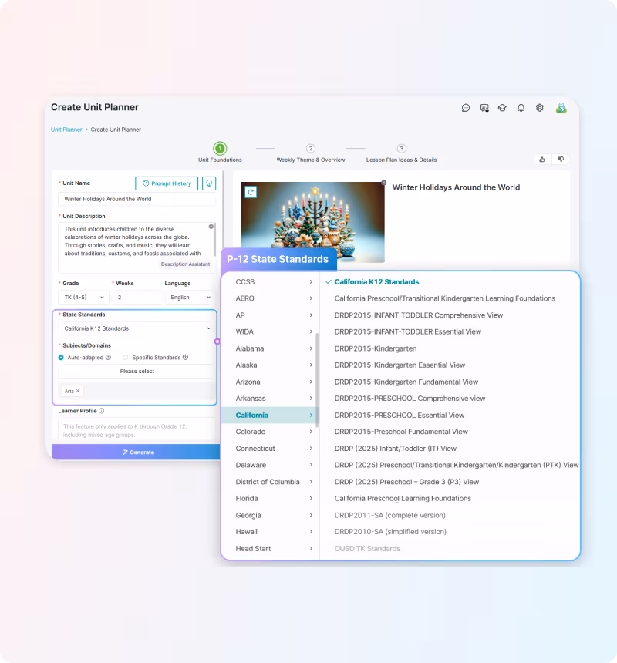Image resolution: width=617 pixels, height=663 pixels.
Task: Open the feedback message icon in header
Action: click(x=484, y=108)
